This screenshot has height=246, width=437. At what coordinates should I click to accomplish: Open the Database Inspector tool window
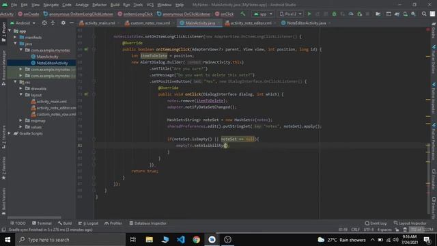(148, 223)
